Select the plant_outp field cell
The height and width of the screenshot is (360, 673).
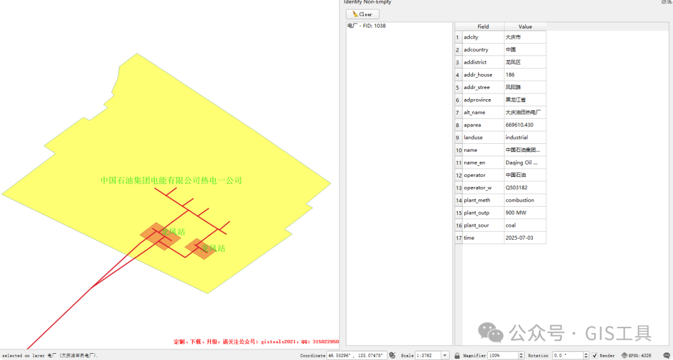pos(484,213)
